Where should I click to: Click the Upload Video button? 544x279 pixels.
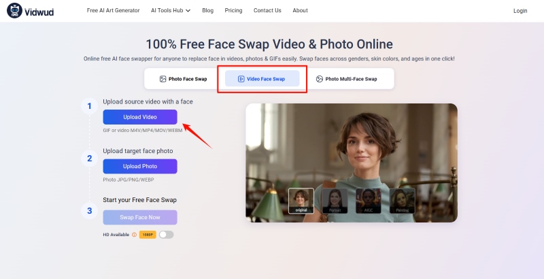click(x=140, y=117)
